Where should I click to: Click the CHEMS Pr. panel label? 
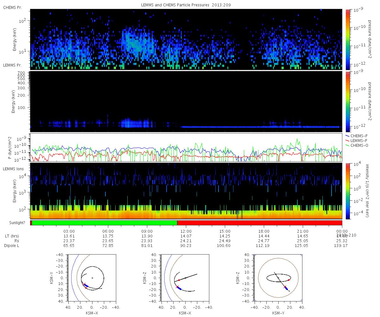click(11, 7)
